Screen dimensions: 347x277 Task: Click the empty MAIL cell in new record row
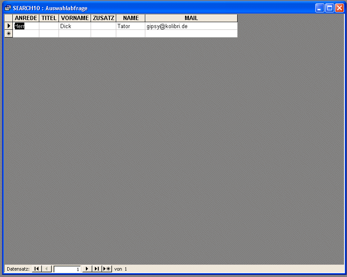pyautogui.click(x=191, y=34)
